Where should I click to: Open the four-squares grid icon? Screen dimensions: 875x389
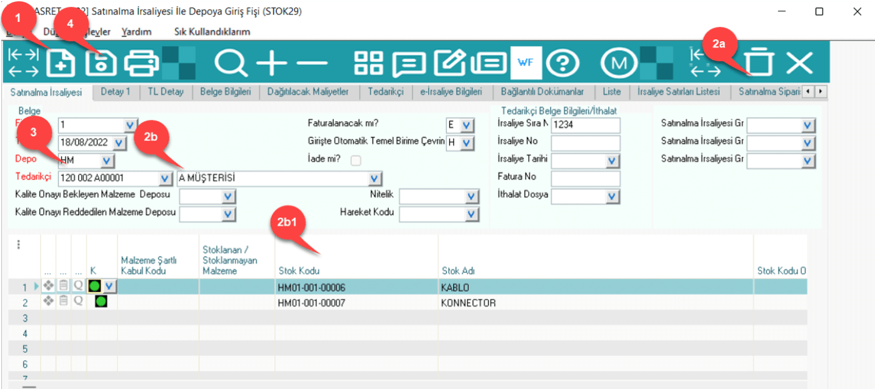[368, 63]
